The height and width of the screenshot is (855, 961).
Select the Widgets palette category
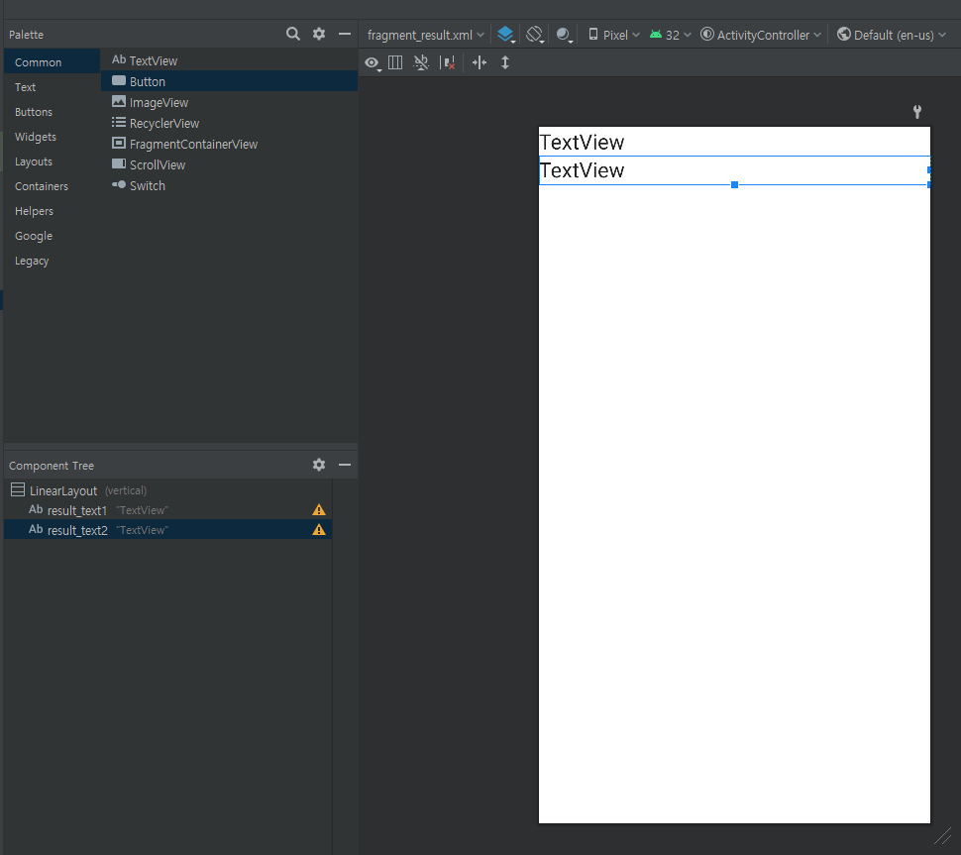pos(53,137)
